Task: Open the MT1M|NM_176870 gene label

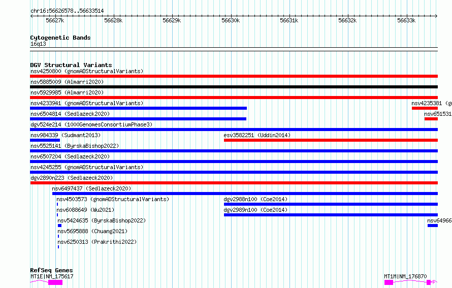Action: pyautogui.click(x=405, y=276)
